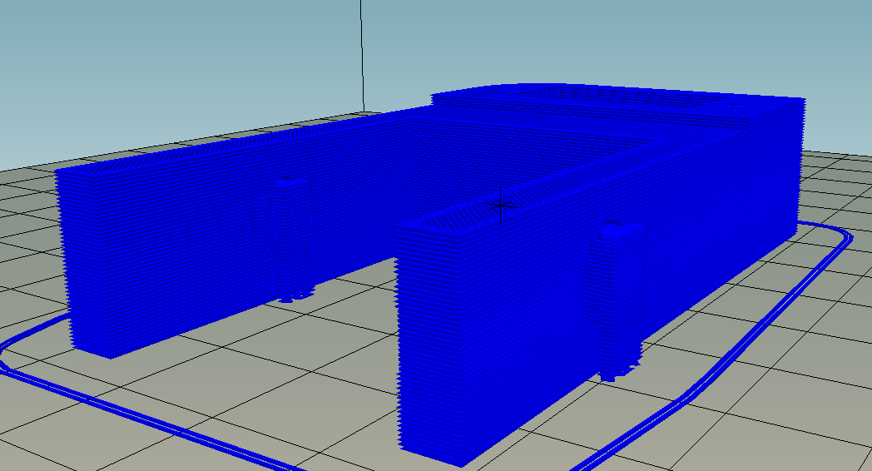Select the vertical black axis line

click(362, 56)
